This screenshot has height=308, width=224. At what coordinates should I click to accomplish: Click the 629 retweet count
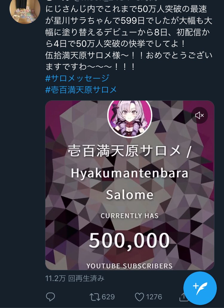[x=108, y=297]
